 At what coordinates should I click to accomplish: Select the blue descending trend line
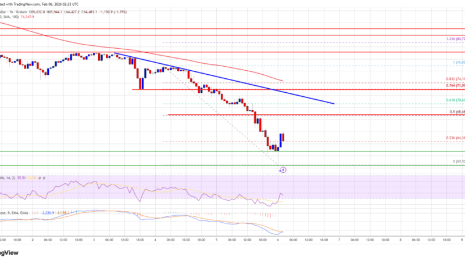(224, 78)
